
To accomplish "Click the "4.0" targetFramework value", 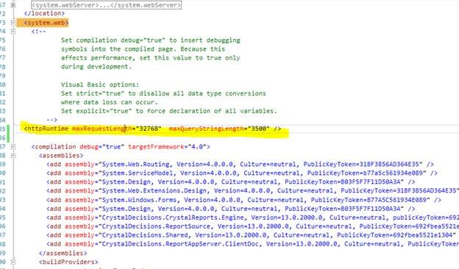I will tap(197, 146).
